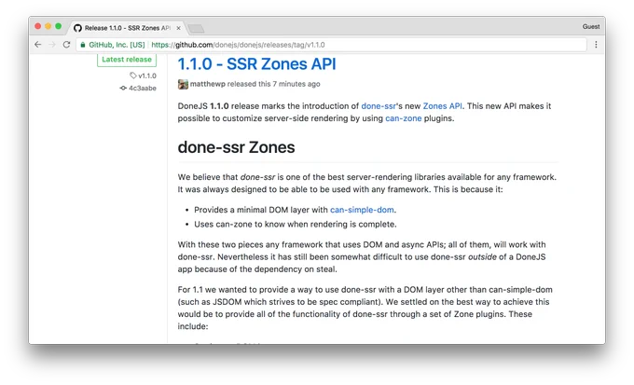Click the tag icon beside v1.1.0

[x=133, y=76]
